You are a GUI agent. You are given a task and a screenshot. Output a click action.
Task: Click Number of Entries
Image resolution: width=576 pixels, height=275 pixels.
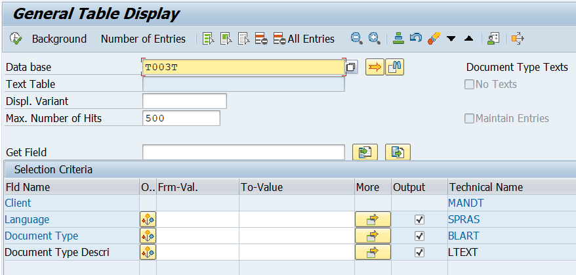pos(143,39)
